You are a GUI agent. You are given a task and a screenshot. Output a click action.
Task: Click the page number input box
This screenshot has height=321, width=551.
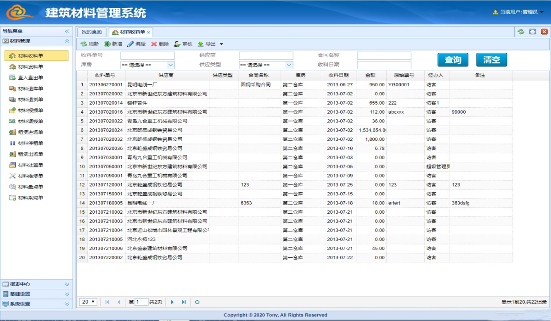[141, 302]
